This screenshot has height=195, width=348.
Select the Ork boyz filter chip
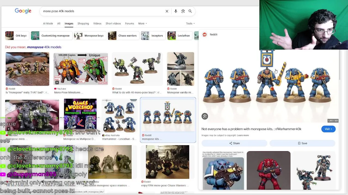(x=17, y=36)
